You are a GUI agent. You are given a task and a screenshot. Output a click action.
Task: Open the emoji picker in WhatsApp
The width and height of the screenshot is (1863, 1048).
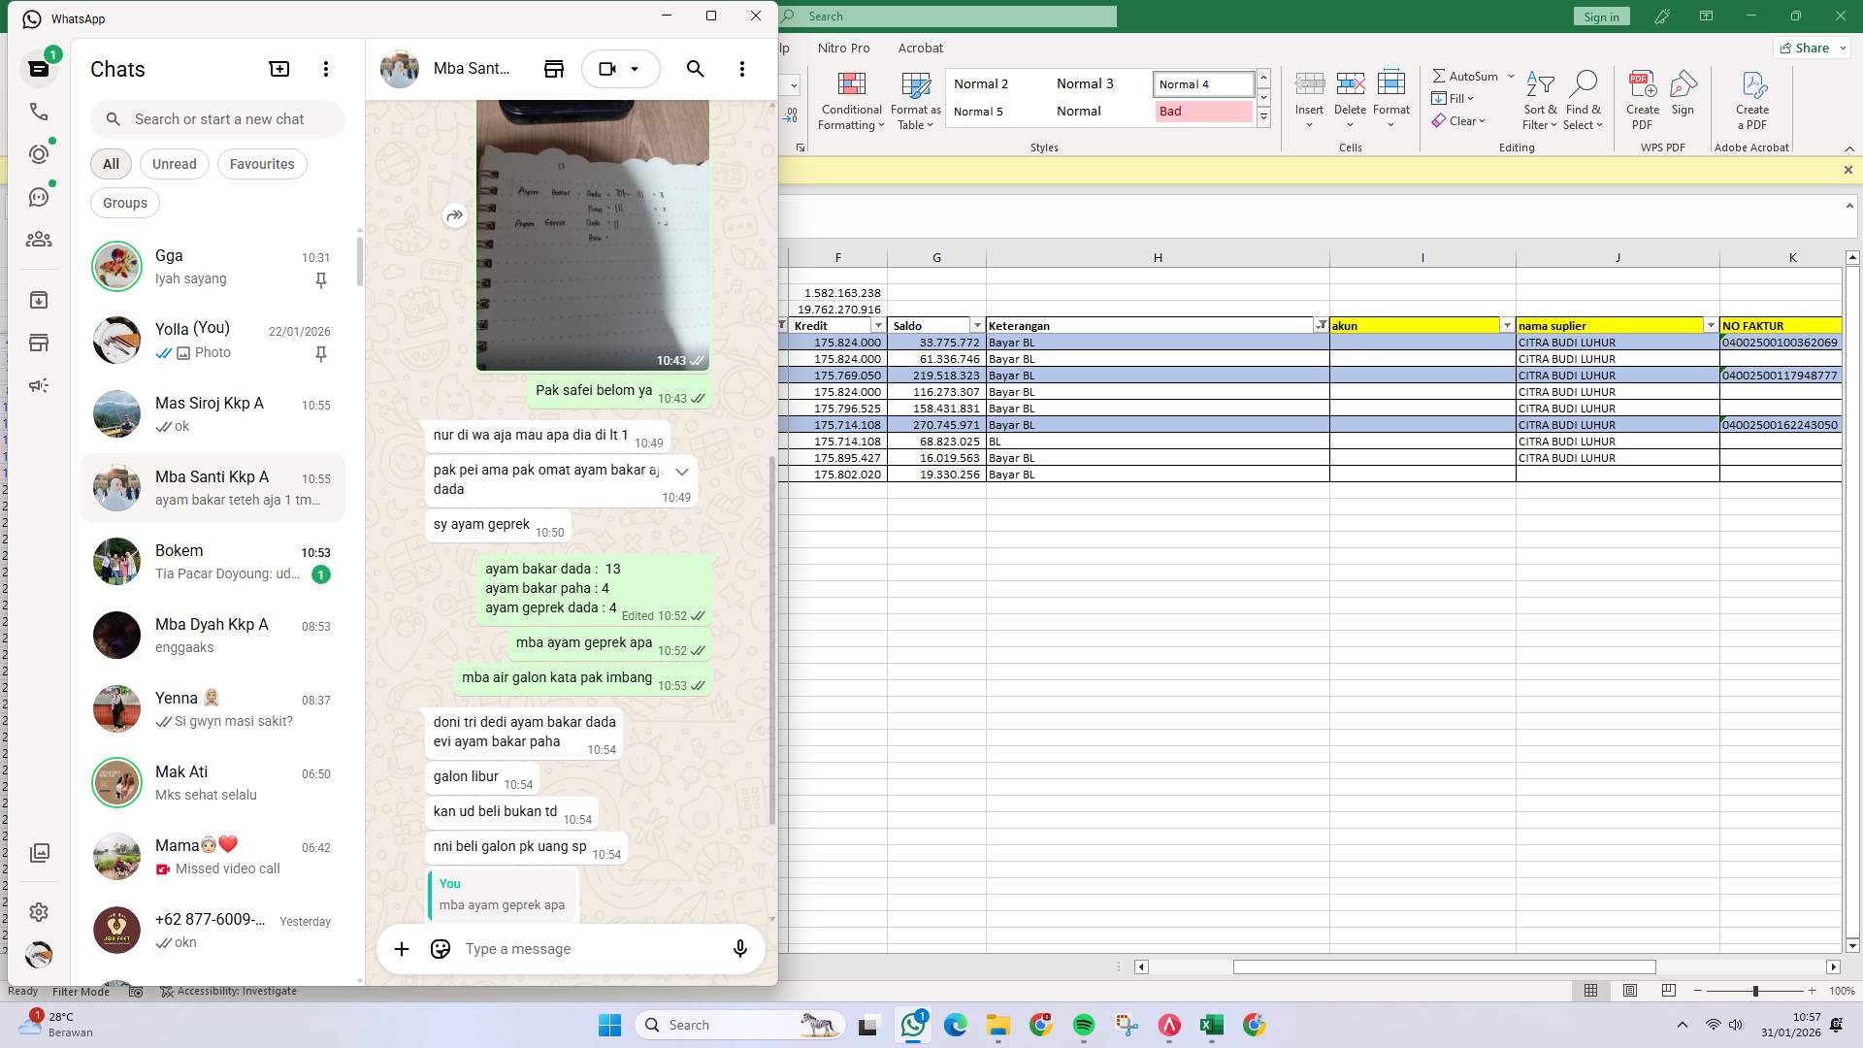click(x=440, y=948)
